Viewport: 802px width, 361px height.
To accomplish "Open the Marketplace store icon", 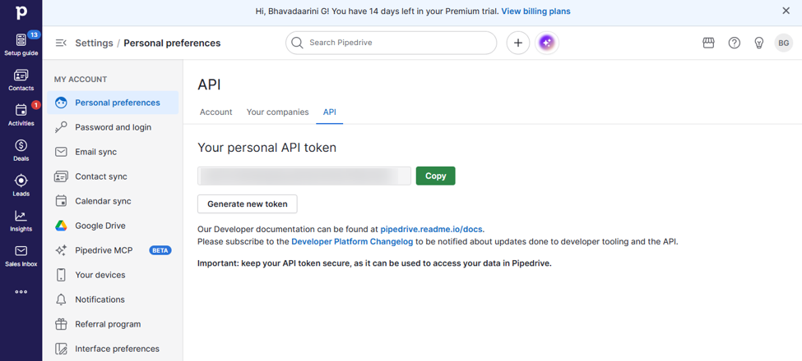I will 708,43.
